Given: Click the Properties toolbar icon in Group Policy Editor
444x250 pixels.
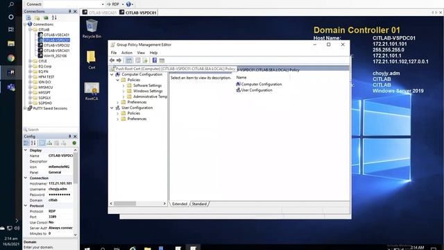Looking at the screenshot, I should tap(138, 60).
